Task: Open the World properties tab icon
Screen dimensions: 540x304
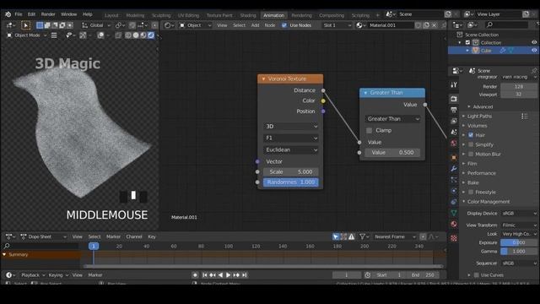Action: pos(454,143)
